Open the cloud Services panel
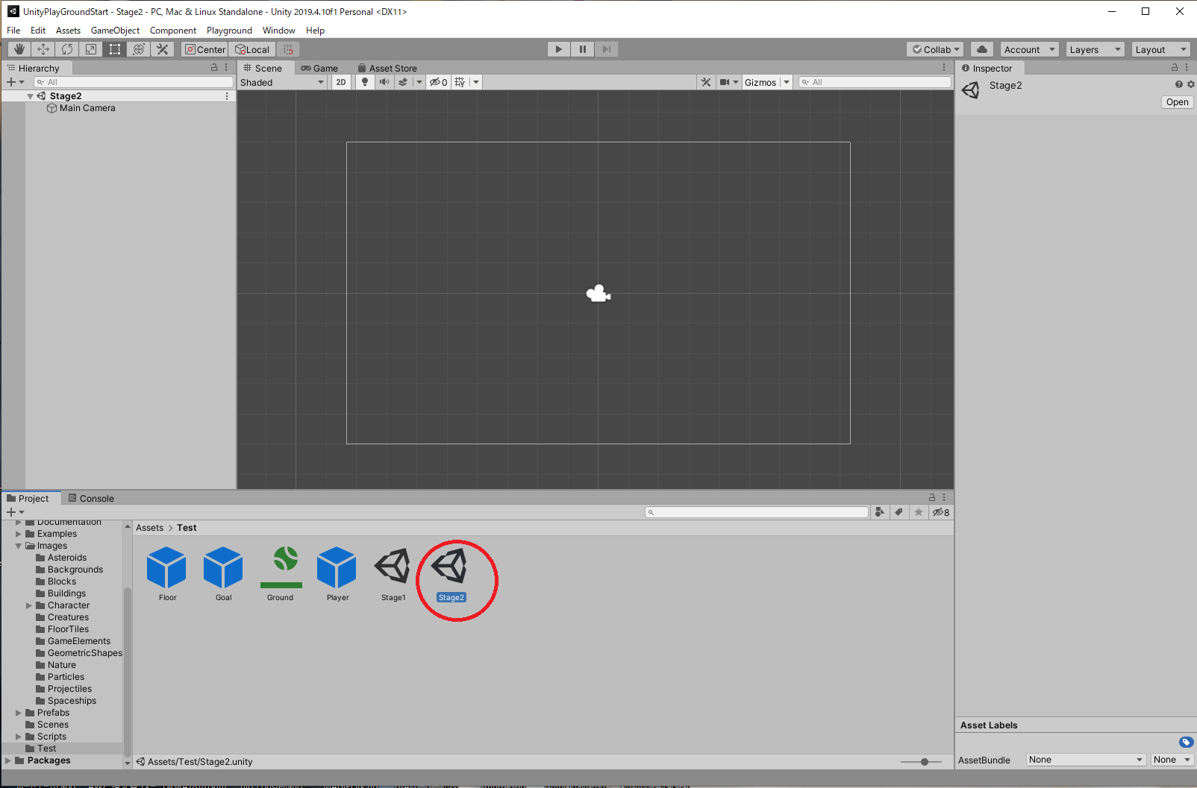 click(x=982, y=49)
